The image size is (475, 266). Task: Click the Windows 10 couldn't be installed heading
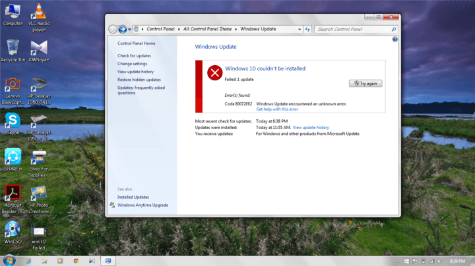265,68
